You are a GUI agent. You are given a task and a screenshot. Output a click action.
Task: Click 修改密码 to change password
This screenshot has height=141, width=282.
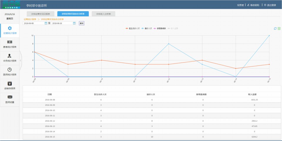click(x=253, y=5)
